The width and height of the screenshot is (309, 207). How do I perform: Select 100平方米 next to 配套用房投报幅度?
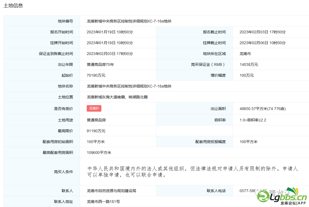click(249, 142)
